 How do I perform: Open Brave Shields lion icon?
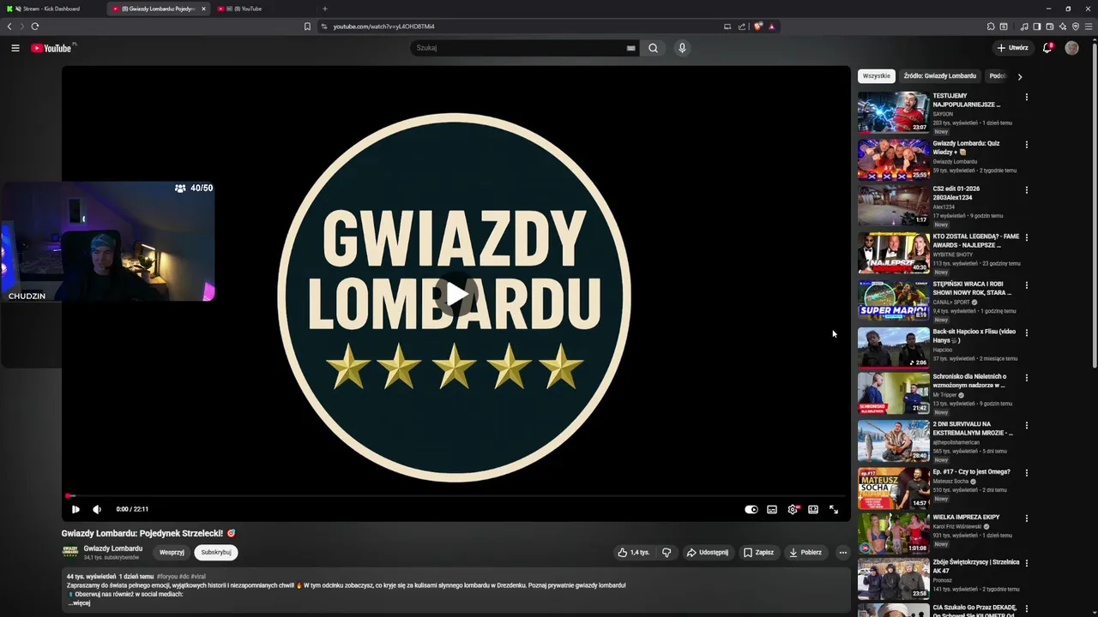pos(758,27)
